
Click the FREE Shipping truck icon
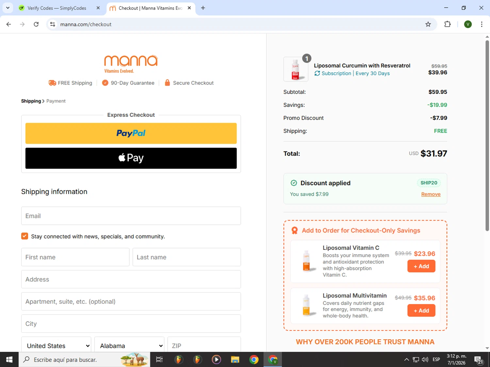pos(52,83)
